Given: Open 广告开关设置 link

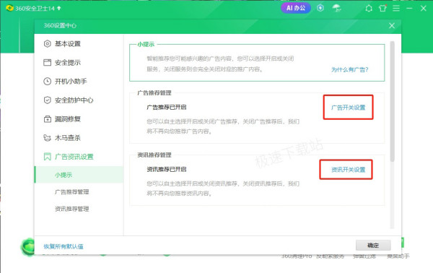Looking at the screenshot, I should coord(349,108).
